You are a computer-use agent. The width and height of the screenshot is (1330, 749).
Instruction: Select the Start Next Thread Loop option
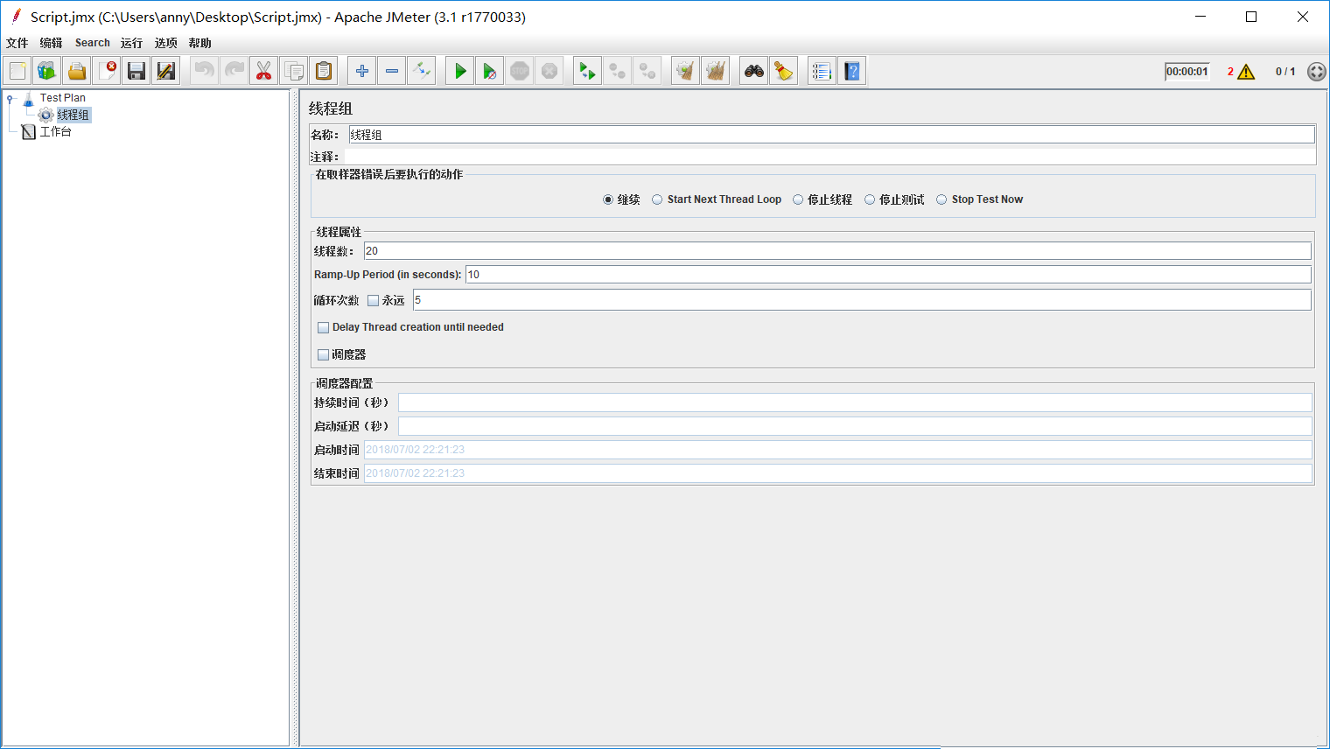[x=657, y=199]
